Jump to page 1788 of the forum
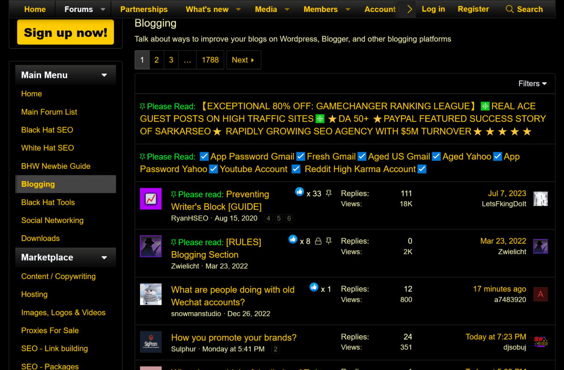Viewport: 564px width, 370px height. click(x=210, y=60)
